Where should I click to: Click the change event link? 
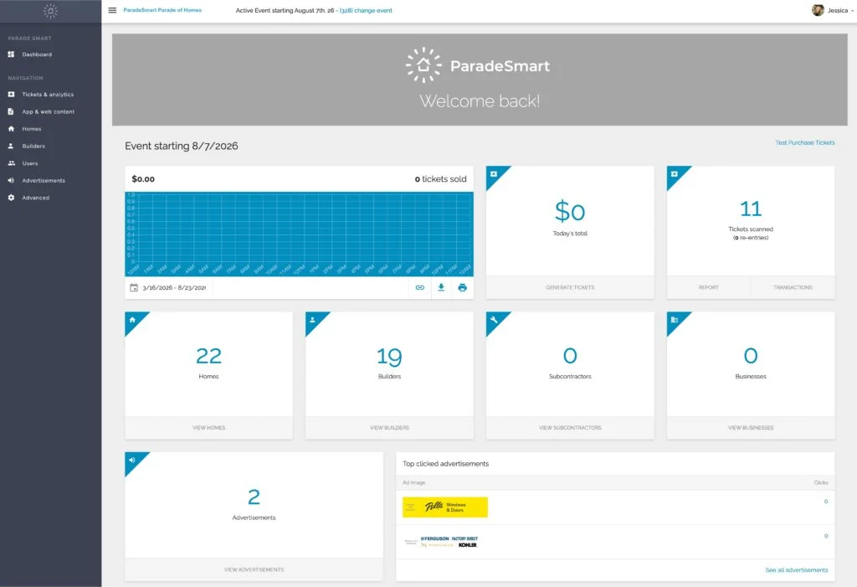(x=367, y=10)
